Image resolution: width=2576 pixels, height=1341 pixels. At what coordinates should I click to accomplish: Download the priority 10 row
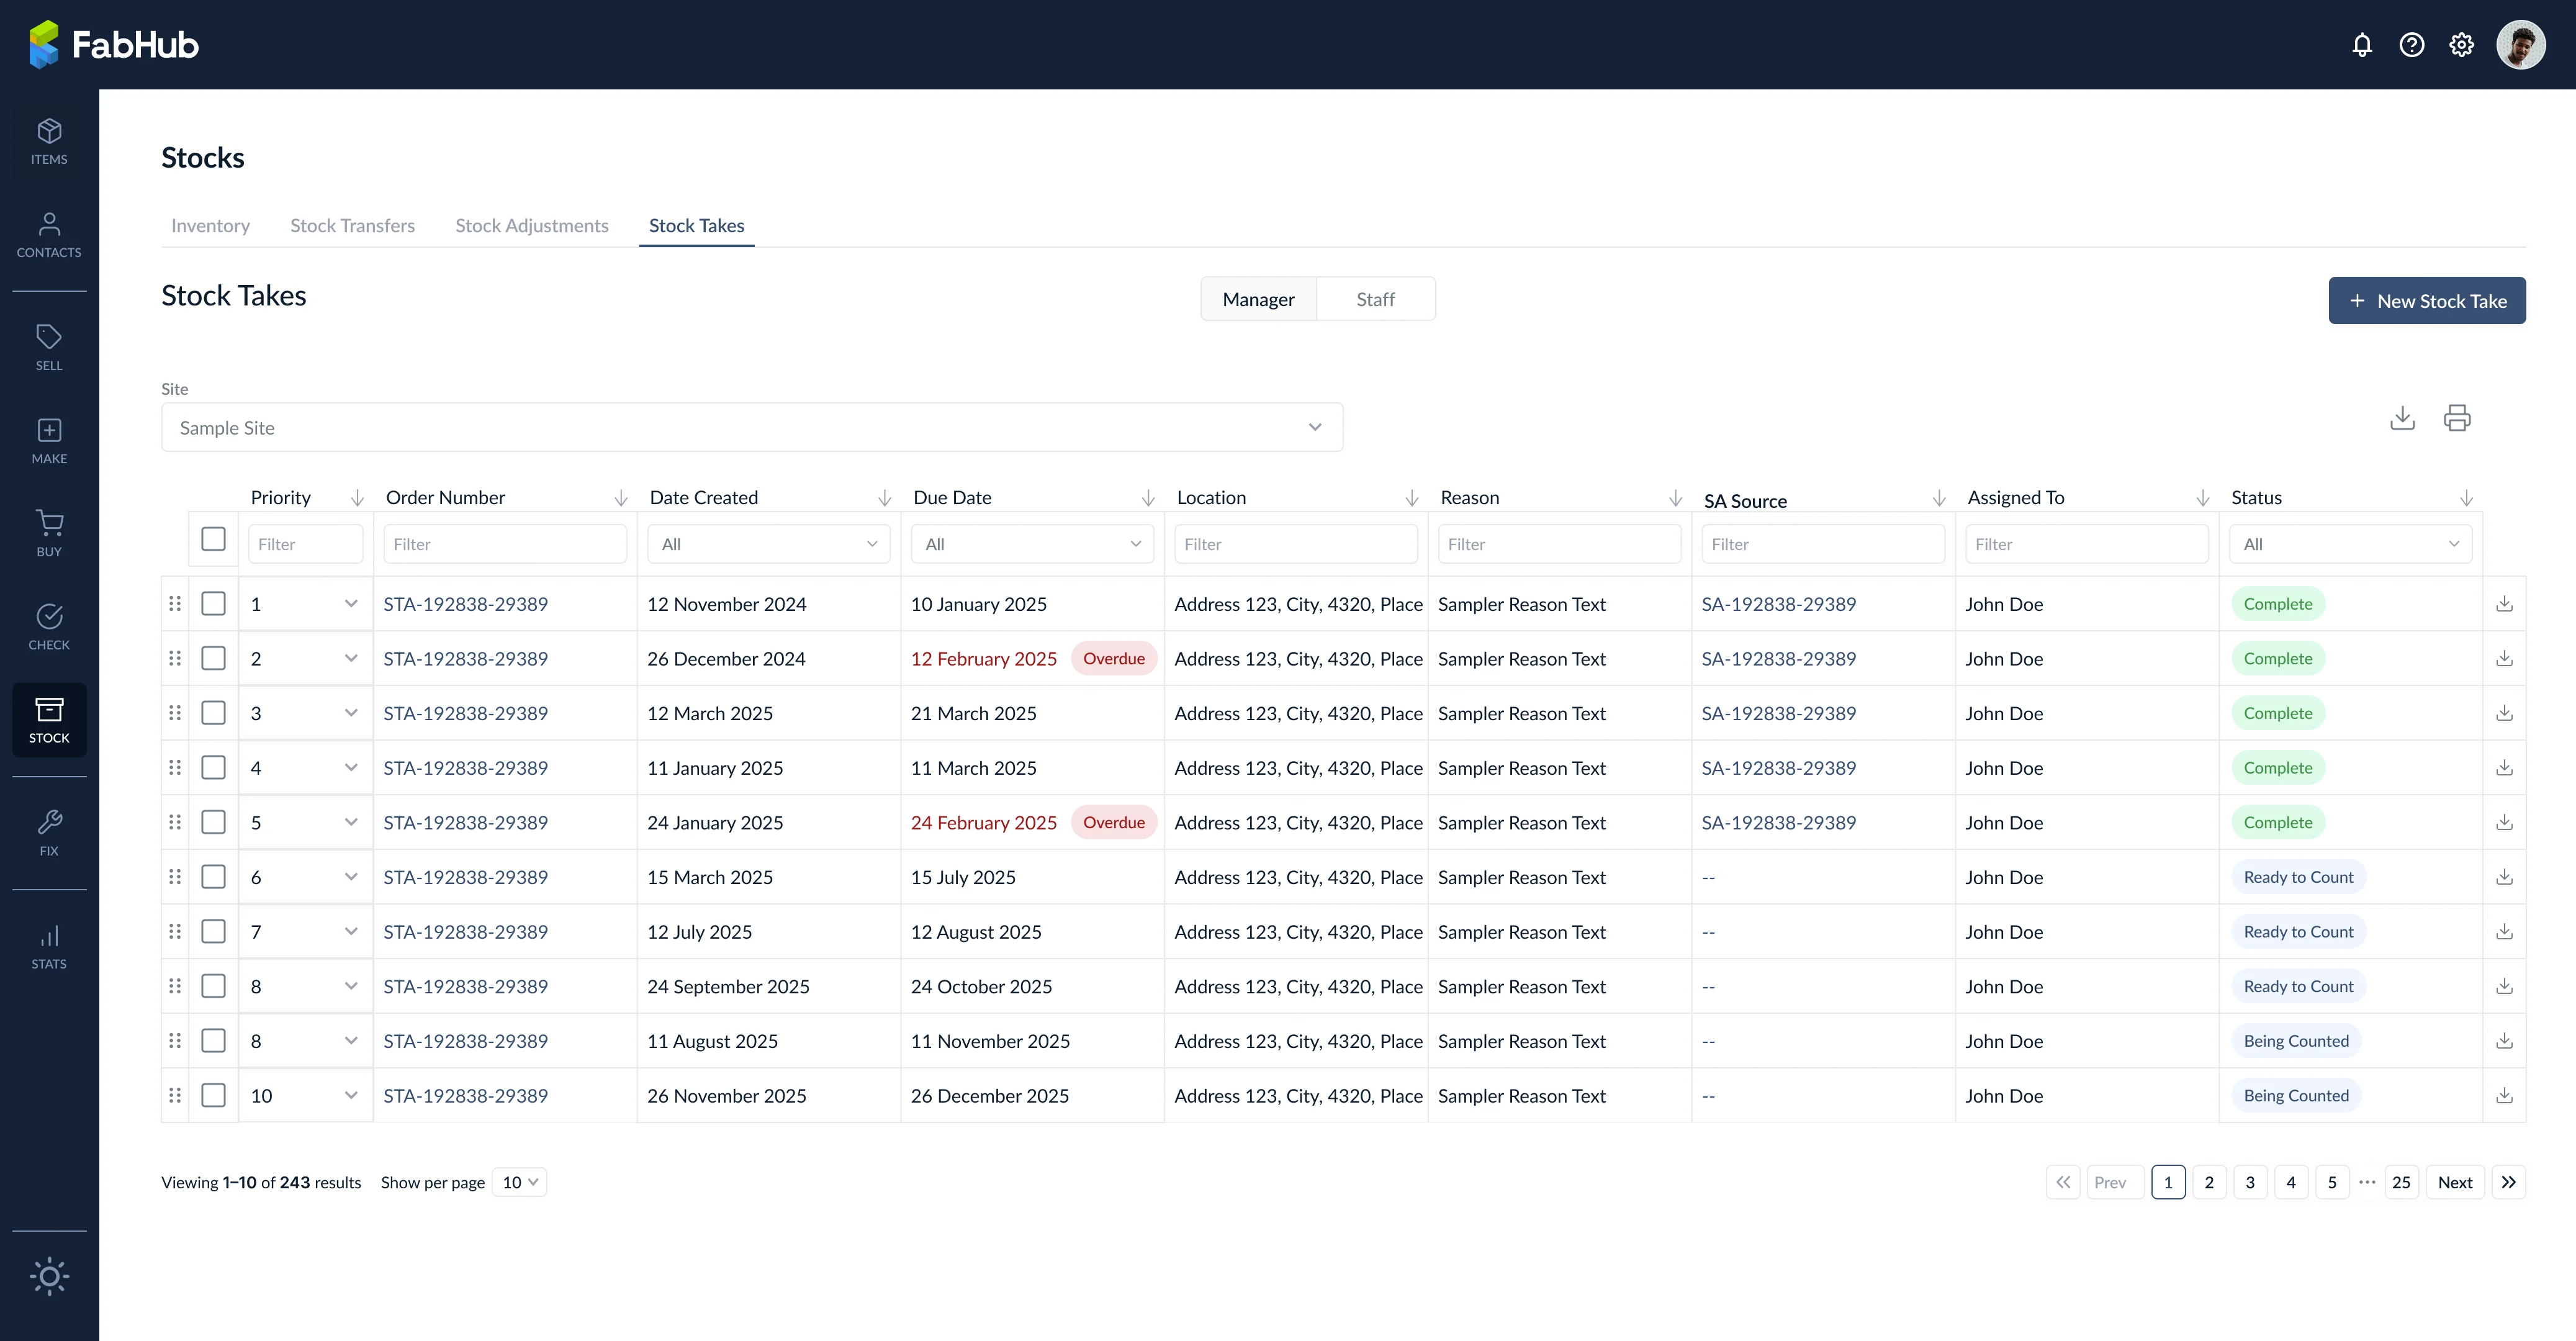tap(2504, 1096)
